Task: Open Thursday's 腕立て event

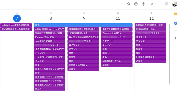Action: pyautogui.click(x=83, y=57)
